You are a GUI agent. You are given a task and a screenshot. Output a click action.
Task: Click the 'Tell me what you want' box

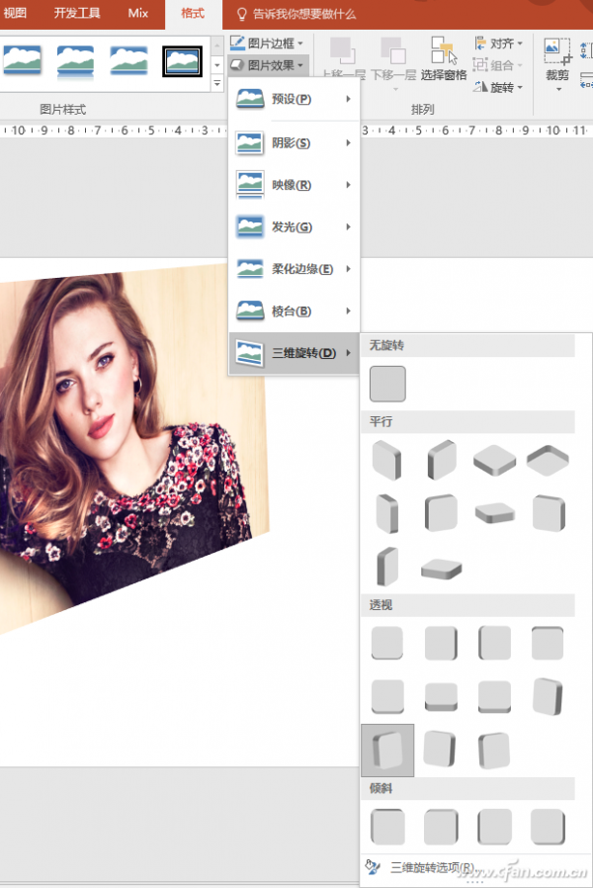click(x=304, y=15)
